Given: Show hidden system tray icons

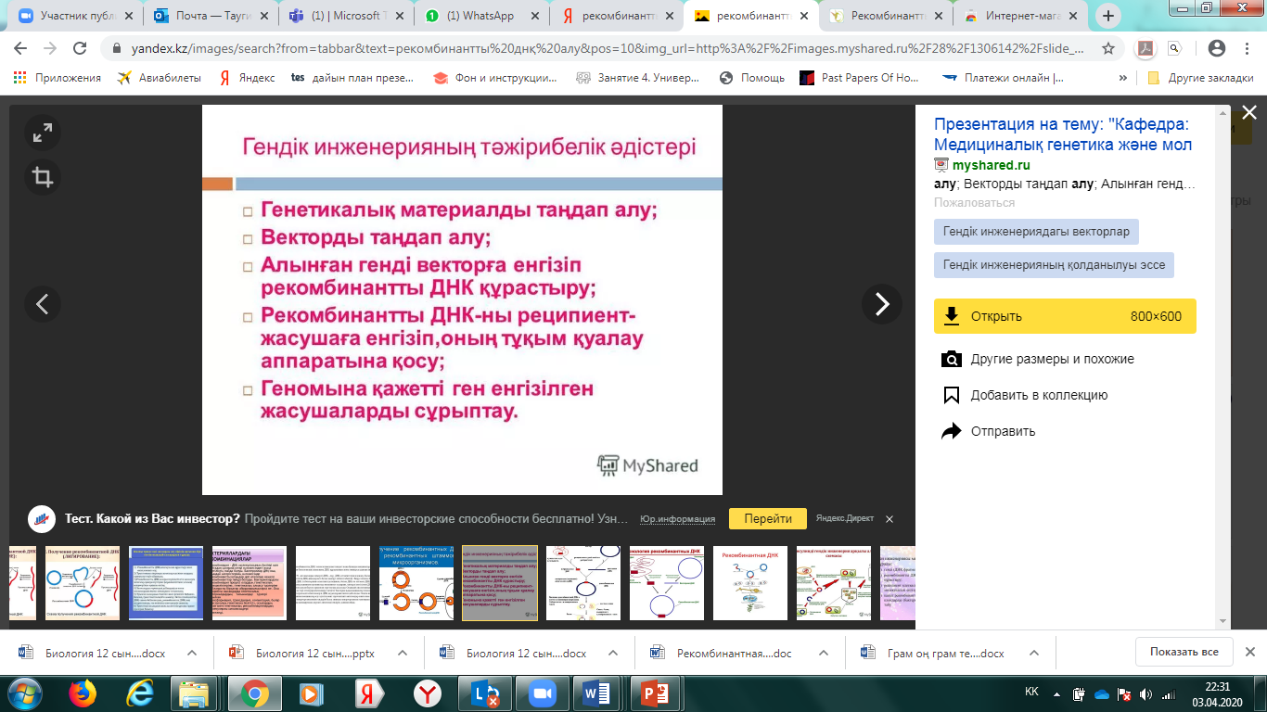Looking at the screenshot, I should pyautogui.click(x=1056, y=693).
